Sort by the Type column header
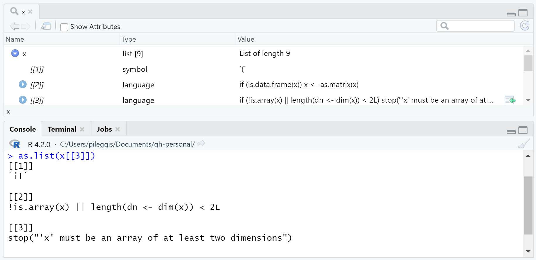 pyautogui.click(x=129, y=39)
